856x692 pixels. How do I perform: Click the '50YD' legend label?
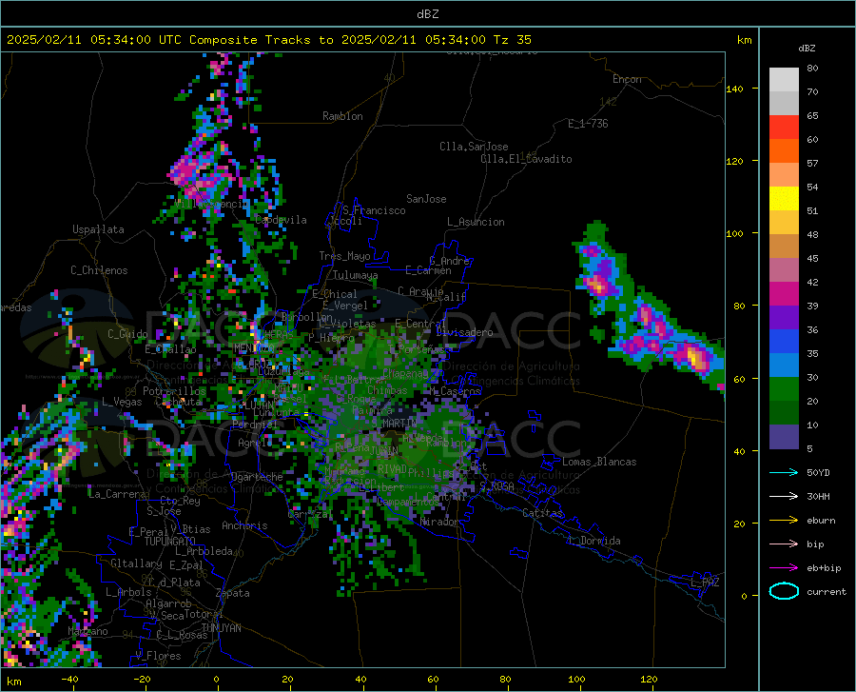point(818,472)
